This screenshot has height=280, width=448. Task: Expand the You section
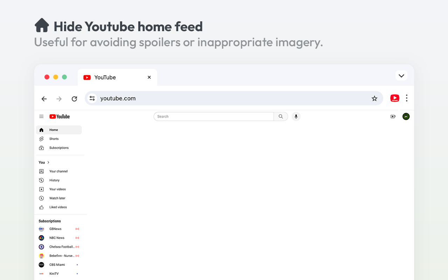tap(44, 162)
